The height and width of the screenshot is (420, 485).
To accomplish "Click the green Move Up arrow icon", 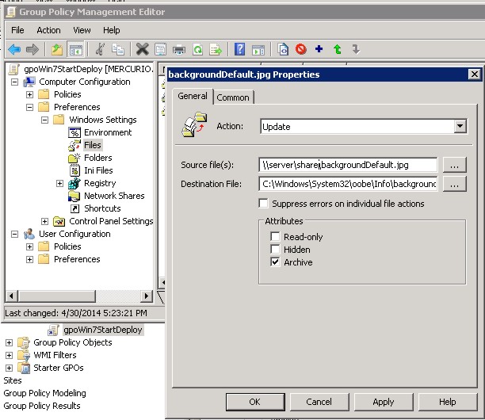I will click(x=338, y=49).
